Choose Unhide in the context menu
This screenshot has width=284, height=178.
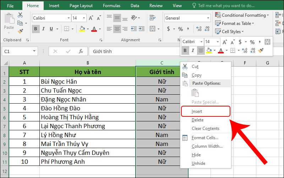point(206,163)
